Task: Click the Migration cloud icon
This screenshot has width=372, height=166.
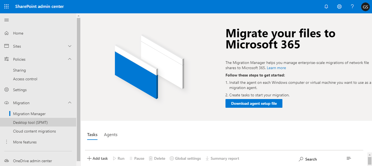Action: tap(7, 103)
